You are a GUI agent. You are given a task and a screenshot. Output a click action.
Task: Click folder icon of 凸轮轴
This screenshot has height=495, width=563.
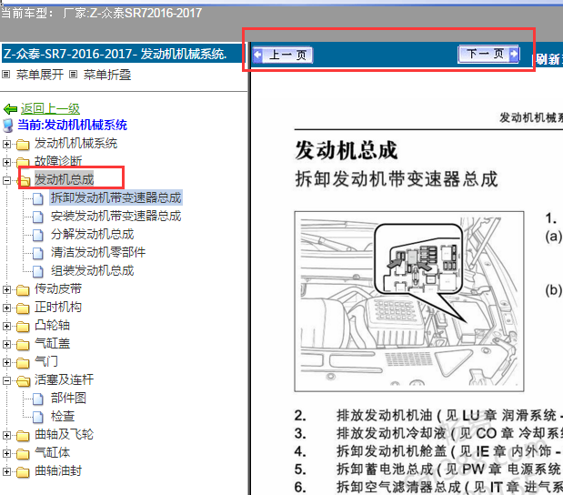(x=23, y=327)
